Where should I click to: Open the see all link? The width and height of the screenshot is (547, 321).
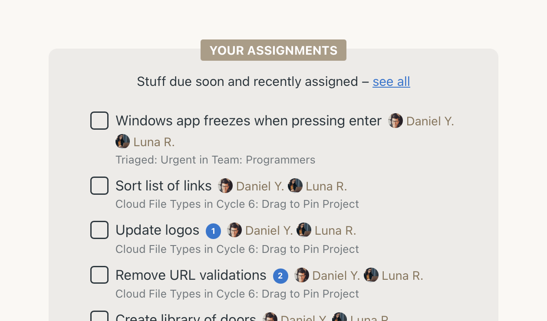391,82
